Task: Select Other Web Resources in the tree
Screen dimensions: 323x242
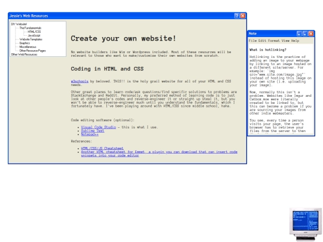Action: (x=24, y=54)
